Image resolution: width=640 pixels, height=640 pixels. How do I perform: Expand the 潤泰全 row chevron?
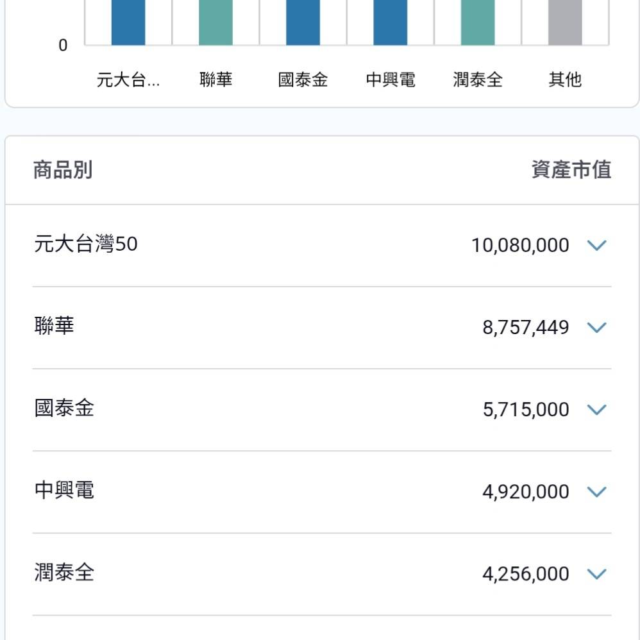pyautogui.click(x=596, y=574)
